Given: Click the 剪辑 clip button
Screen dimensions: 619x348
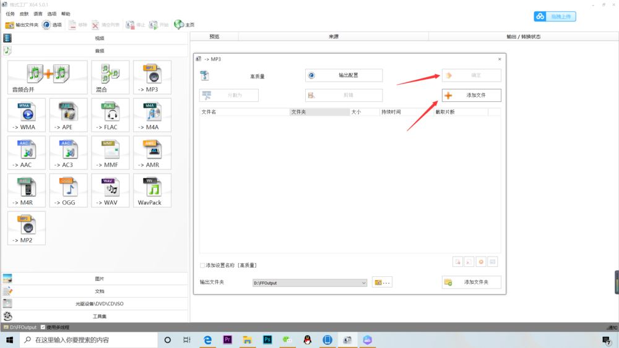Looking at the screenshot, I should point(344,95).
